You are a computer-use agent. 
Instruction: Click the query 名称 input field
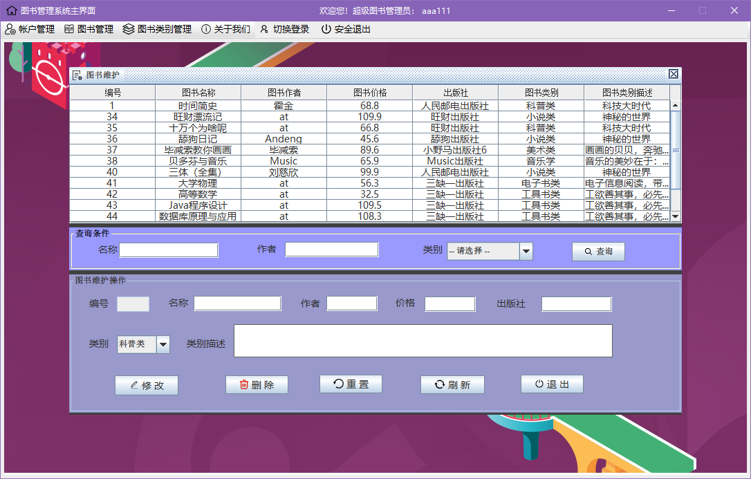tap(169, 250)
